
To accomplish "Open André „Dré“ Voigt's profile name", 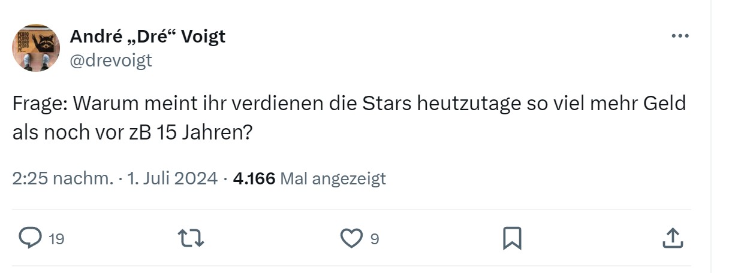I will [147, 37].
